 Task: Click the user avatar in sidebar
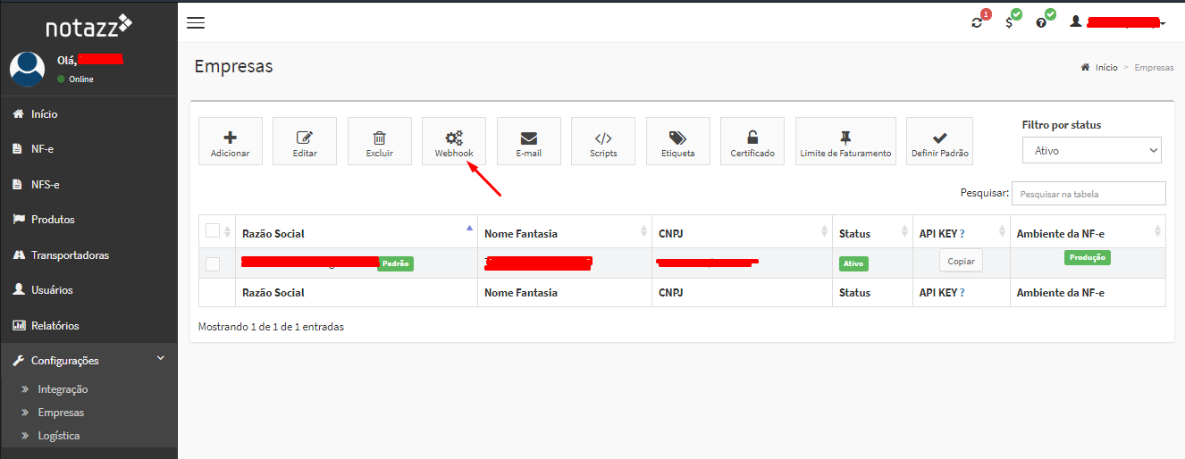click(27, 69)
